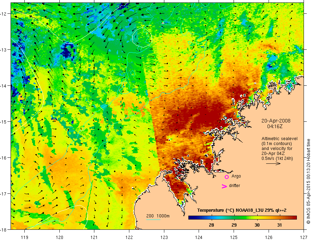
Task: Click the '20-Apr 04Z' caption line
Action: coord(274,154)
